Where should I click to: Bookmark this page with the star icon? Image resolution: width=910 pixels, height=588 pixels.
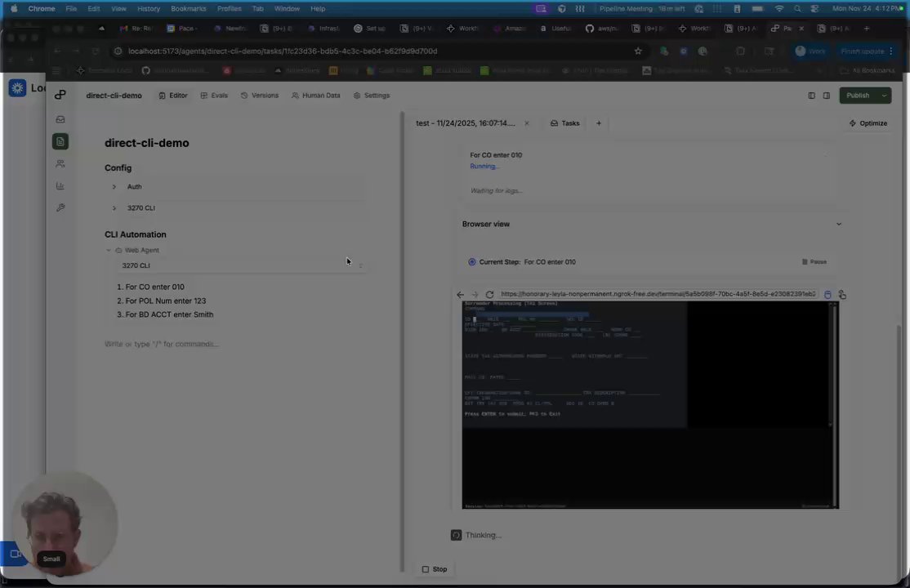click(x=638, y=51)
